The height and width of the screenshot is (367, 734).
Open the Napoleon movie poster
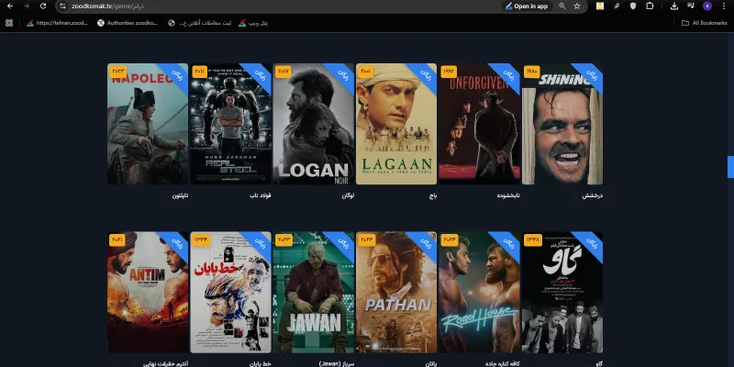click(x=148, y=124)
